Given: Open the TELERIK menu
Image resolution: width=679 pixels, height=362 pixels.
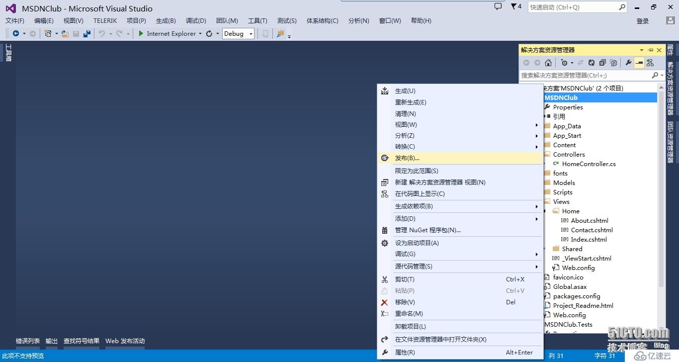Looking at the screenshot, I should [x=105, y=20].
